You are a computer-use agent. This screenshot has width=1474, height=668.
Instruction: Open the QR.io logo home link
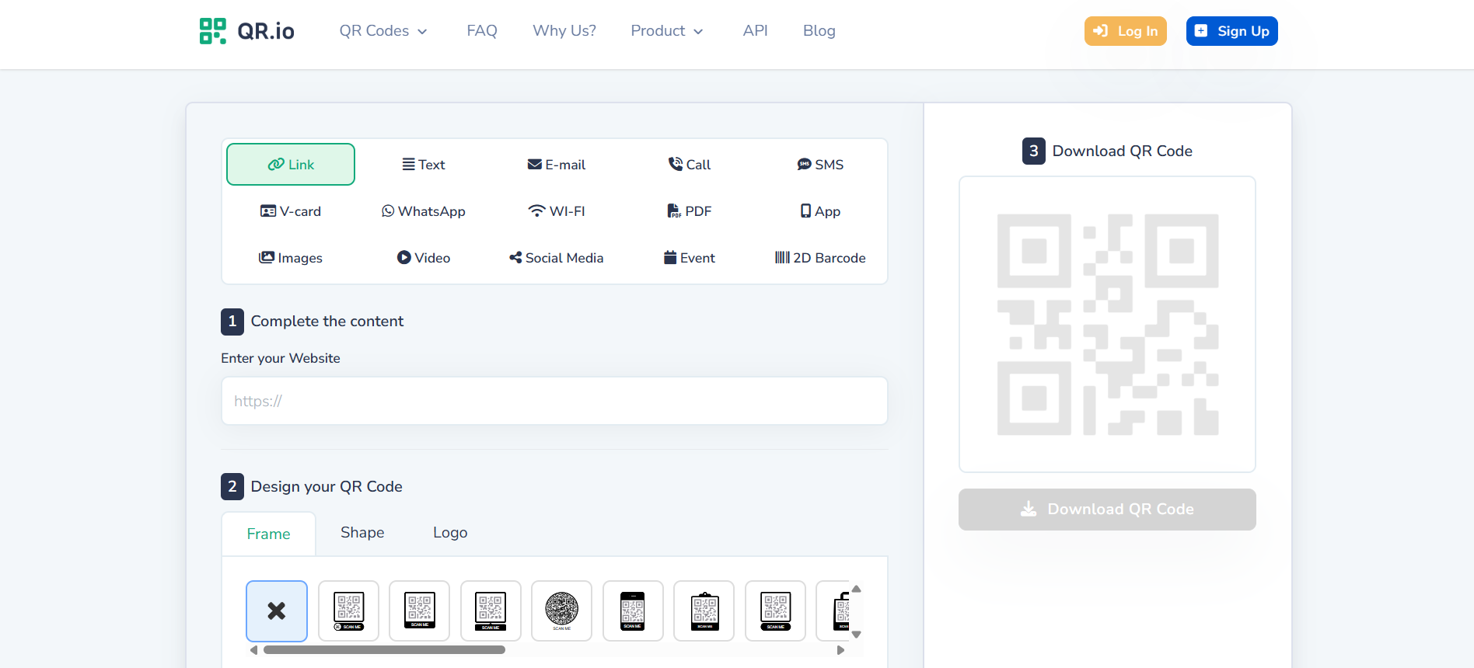click(246, 31)
